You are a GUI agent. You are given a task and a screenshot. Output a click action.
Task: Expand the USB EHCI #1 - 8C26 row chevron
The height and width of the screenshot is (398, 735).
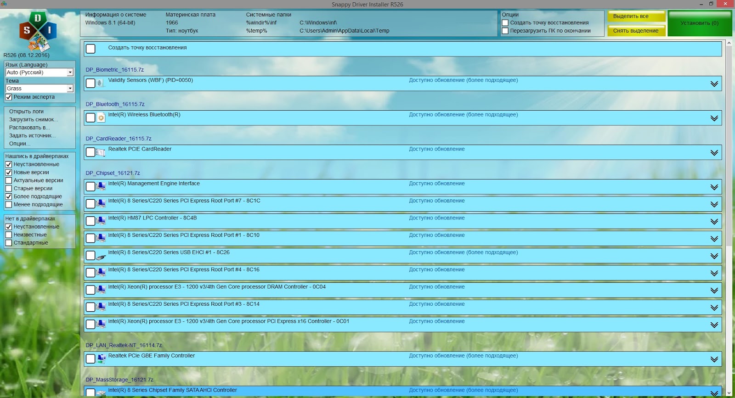tap(714, 256)
